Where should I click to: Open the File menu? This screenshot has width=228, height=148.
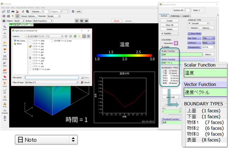pyautogui.click(x=3, y=8)
